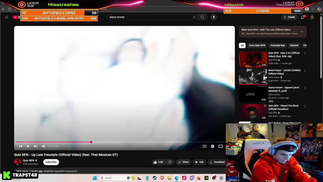Screen dimensions: 323x182
Task: Open the YouTube guide hamburger menu
Action: tap(7, 17)
